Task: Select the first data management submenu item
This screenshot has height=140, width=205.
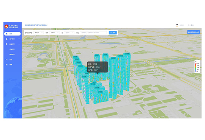Action: [12, 49]
